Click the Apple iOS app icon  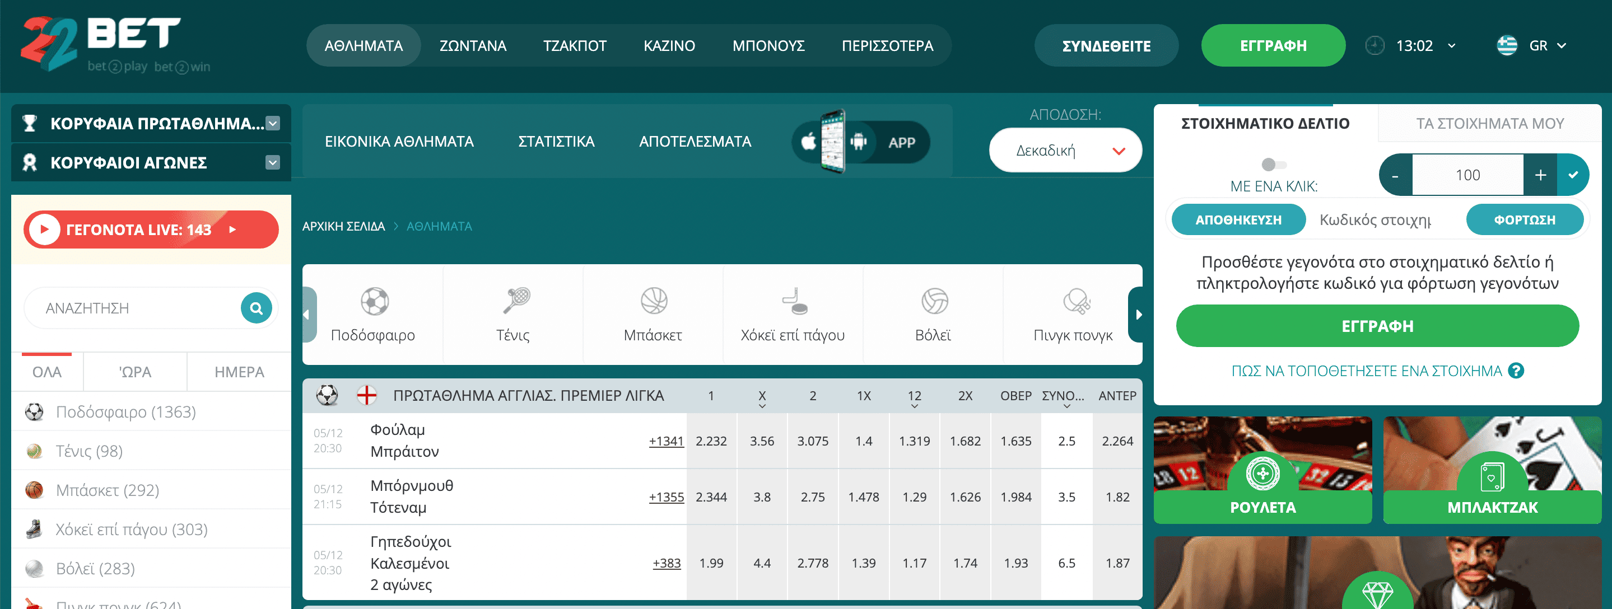pos(808,142)
